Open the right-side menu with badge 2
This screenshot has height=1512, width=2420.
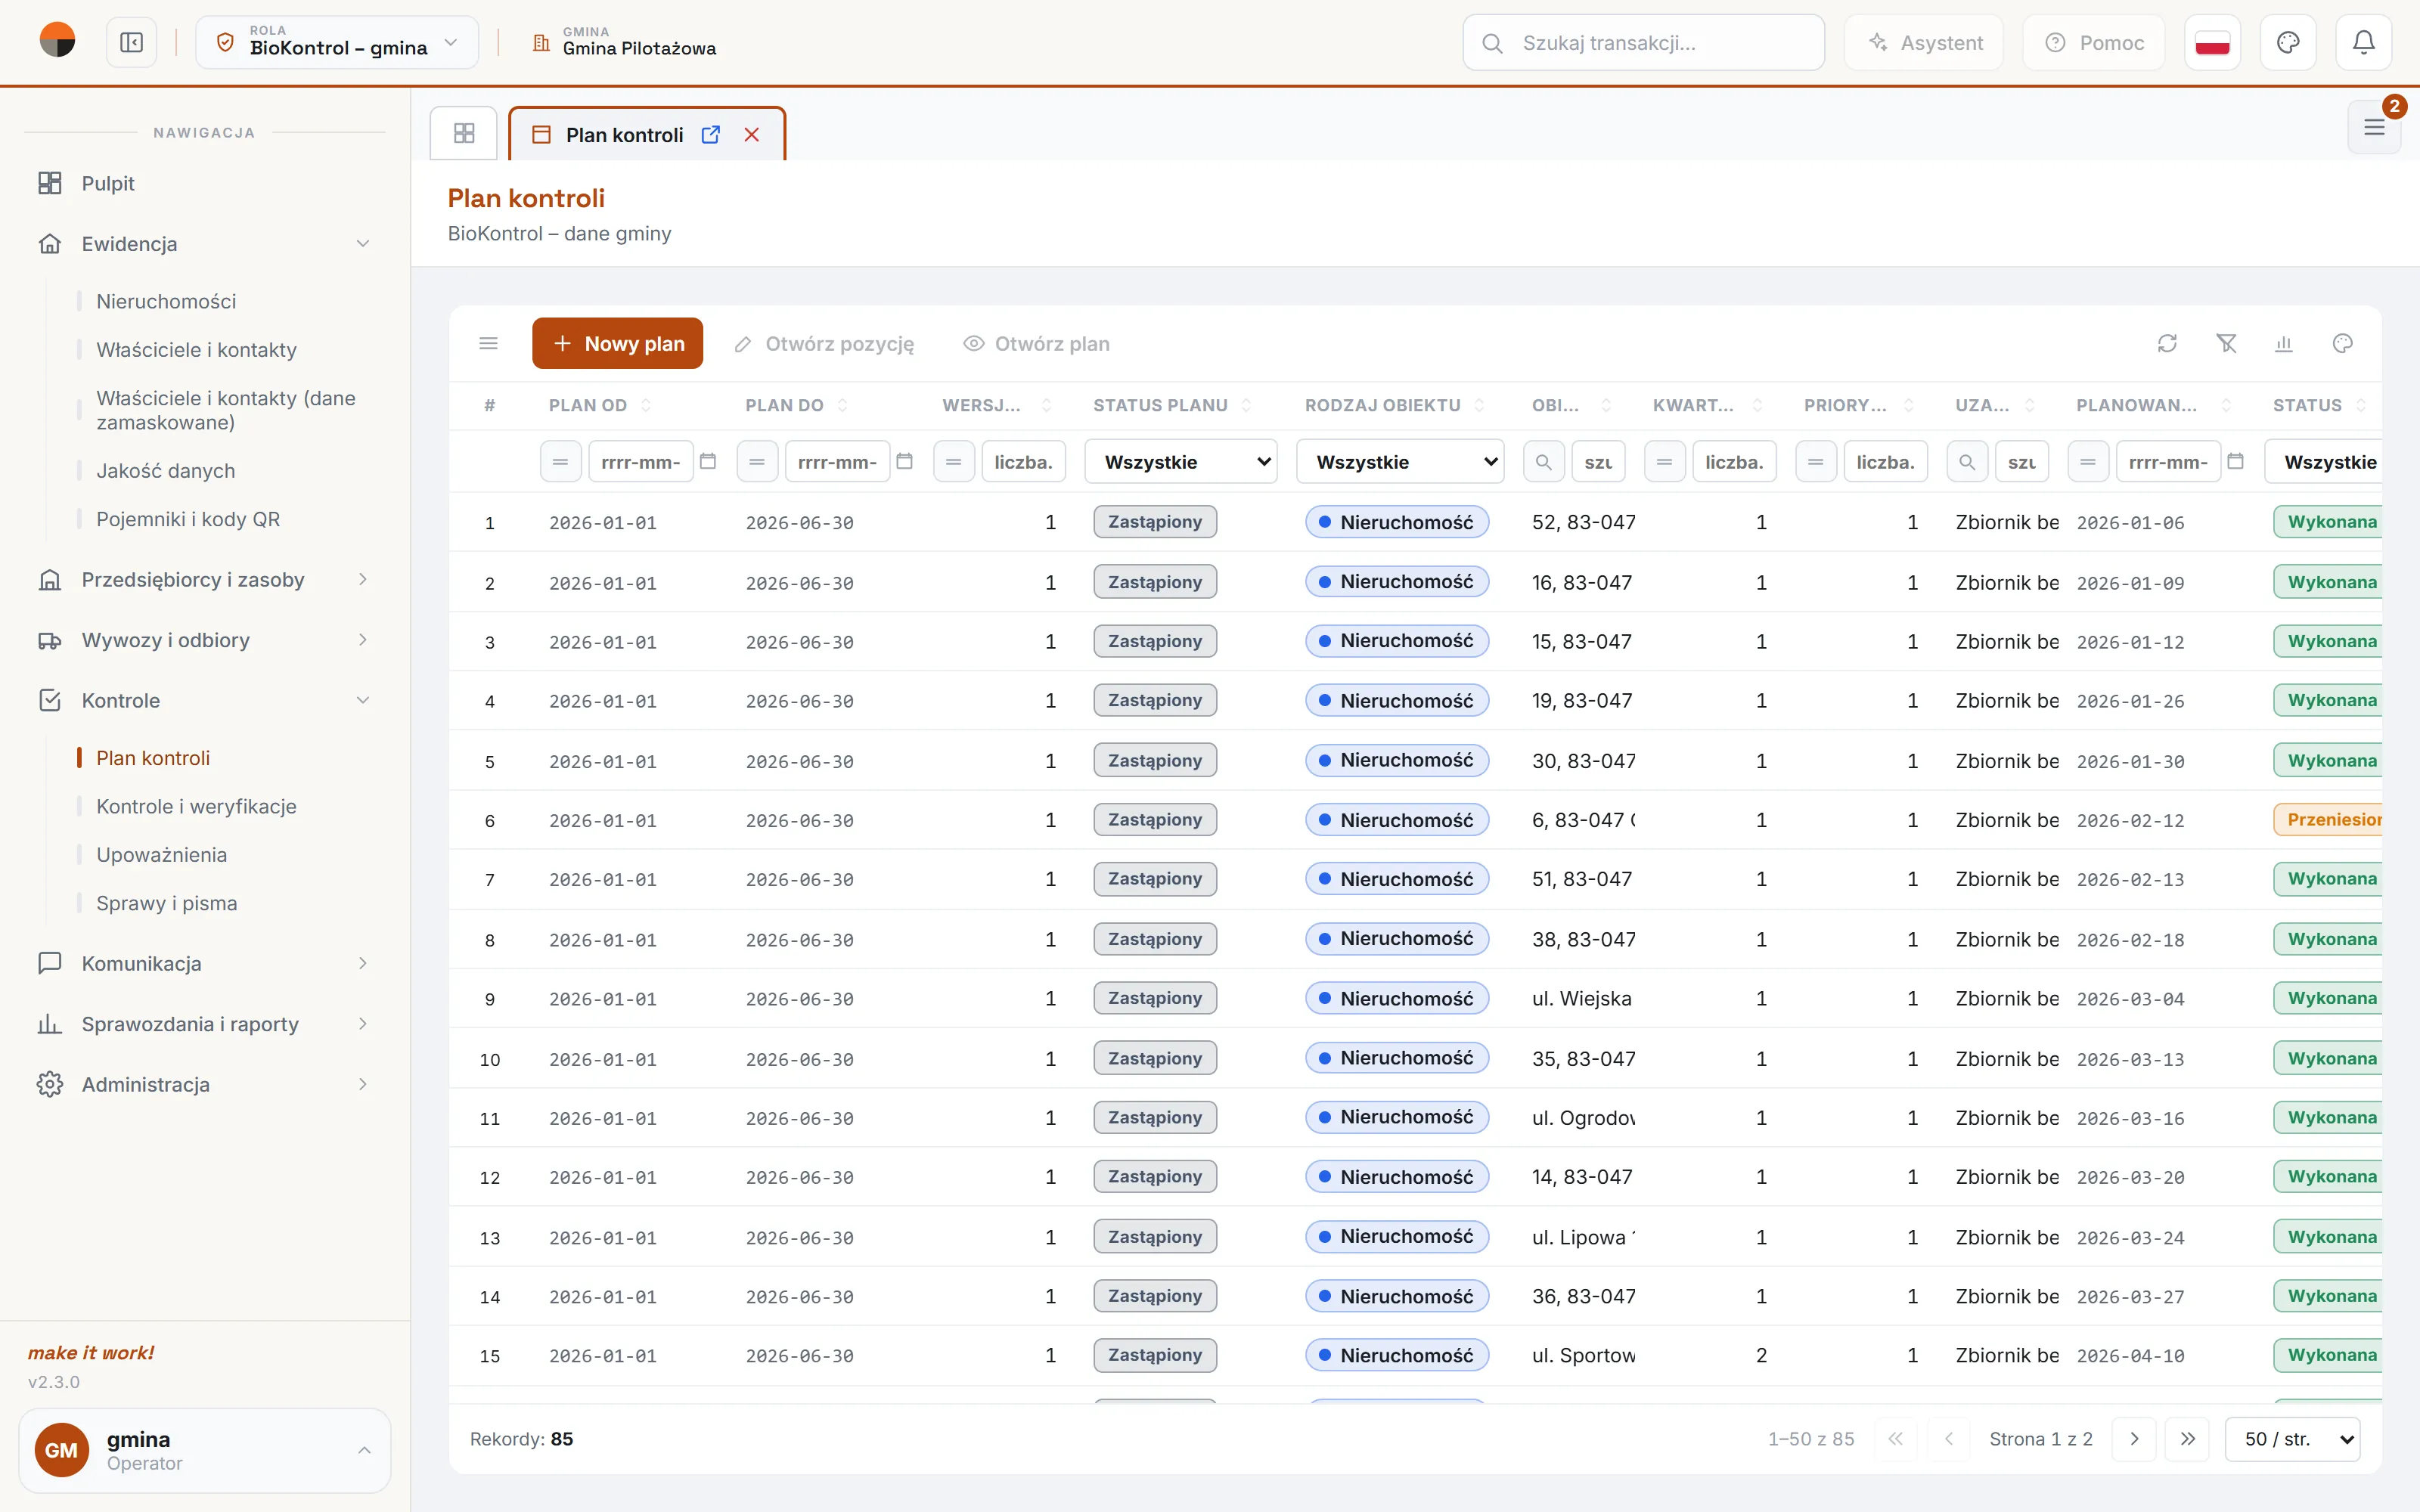coord(2374,127)
